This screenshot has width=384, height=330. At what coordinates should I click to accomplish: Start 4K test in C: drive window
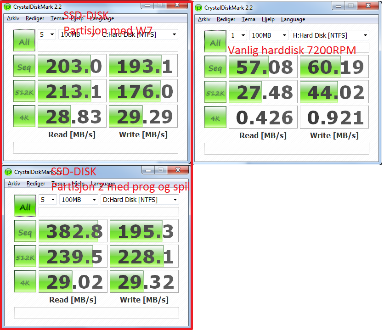pos(24,116)
